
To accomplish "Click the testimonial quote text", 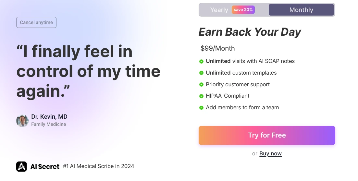I will pos(88,71).
